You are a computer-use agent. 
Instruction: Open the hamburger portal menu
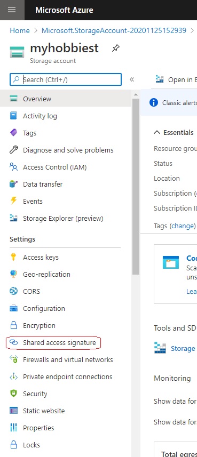click(x=12, y=10)
